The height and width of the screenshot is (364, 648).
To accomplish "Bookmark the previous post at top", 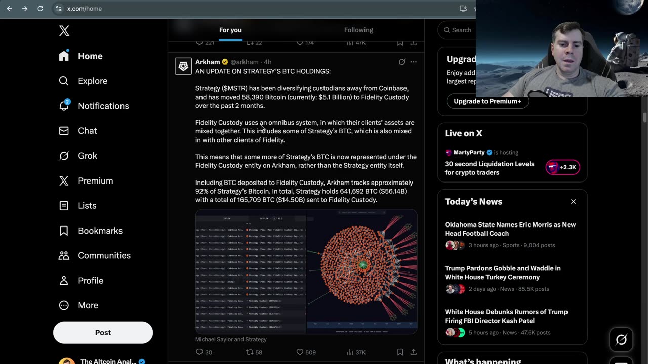I will [400, 43].
